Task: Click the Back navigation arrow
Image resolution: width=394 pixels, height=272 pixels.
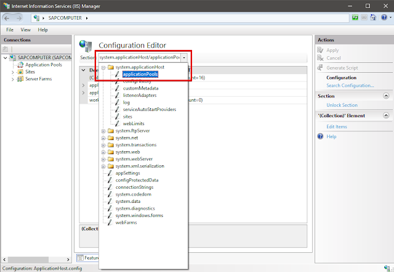Action: [x=7, y=18]
